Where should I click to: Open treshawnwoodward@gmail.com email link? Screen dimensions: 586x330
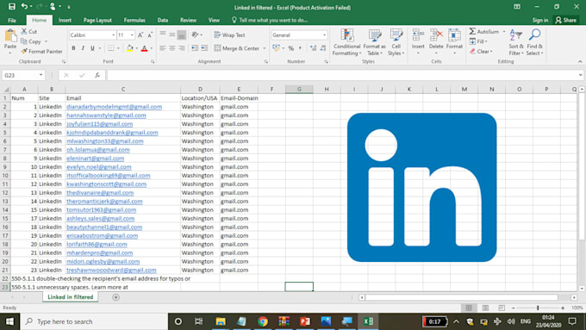click(111, 270)
